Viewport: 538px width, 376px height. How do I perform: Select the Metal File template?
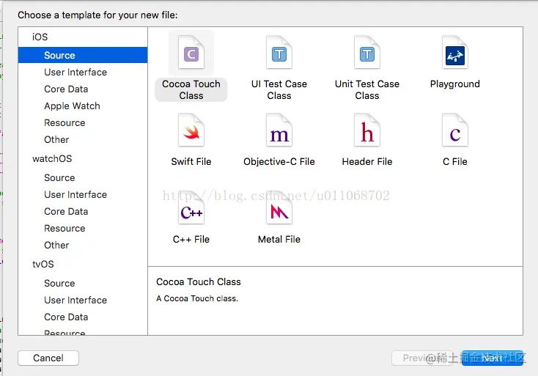click(x=279, y=208)
